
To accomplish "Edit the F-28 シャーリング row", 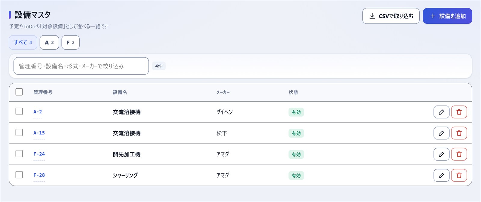I will tap(441, 175).
